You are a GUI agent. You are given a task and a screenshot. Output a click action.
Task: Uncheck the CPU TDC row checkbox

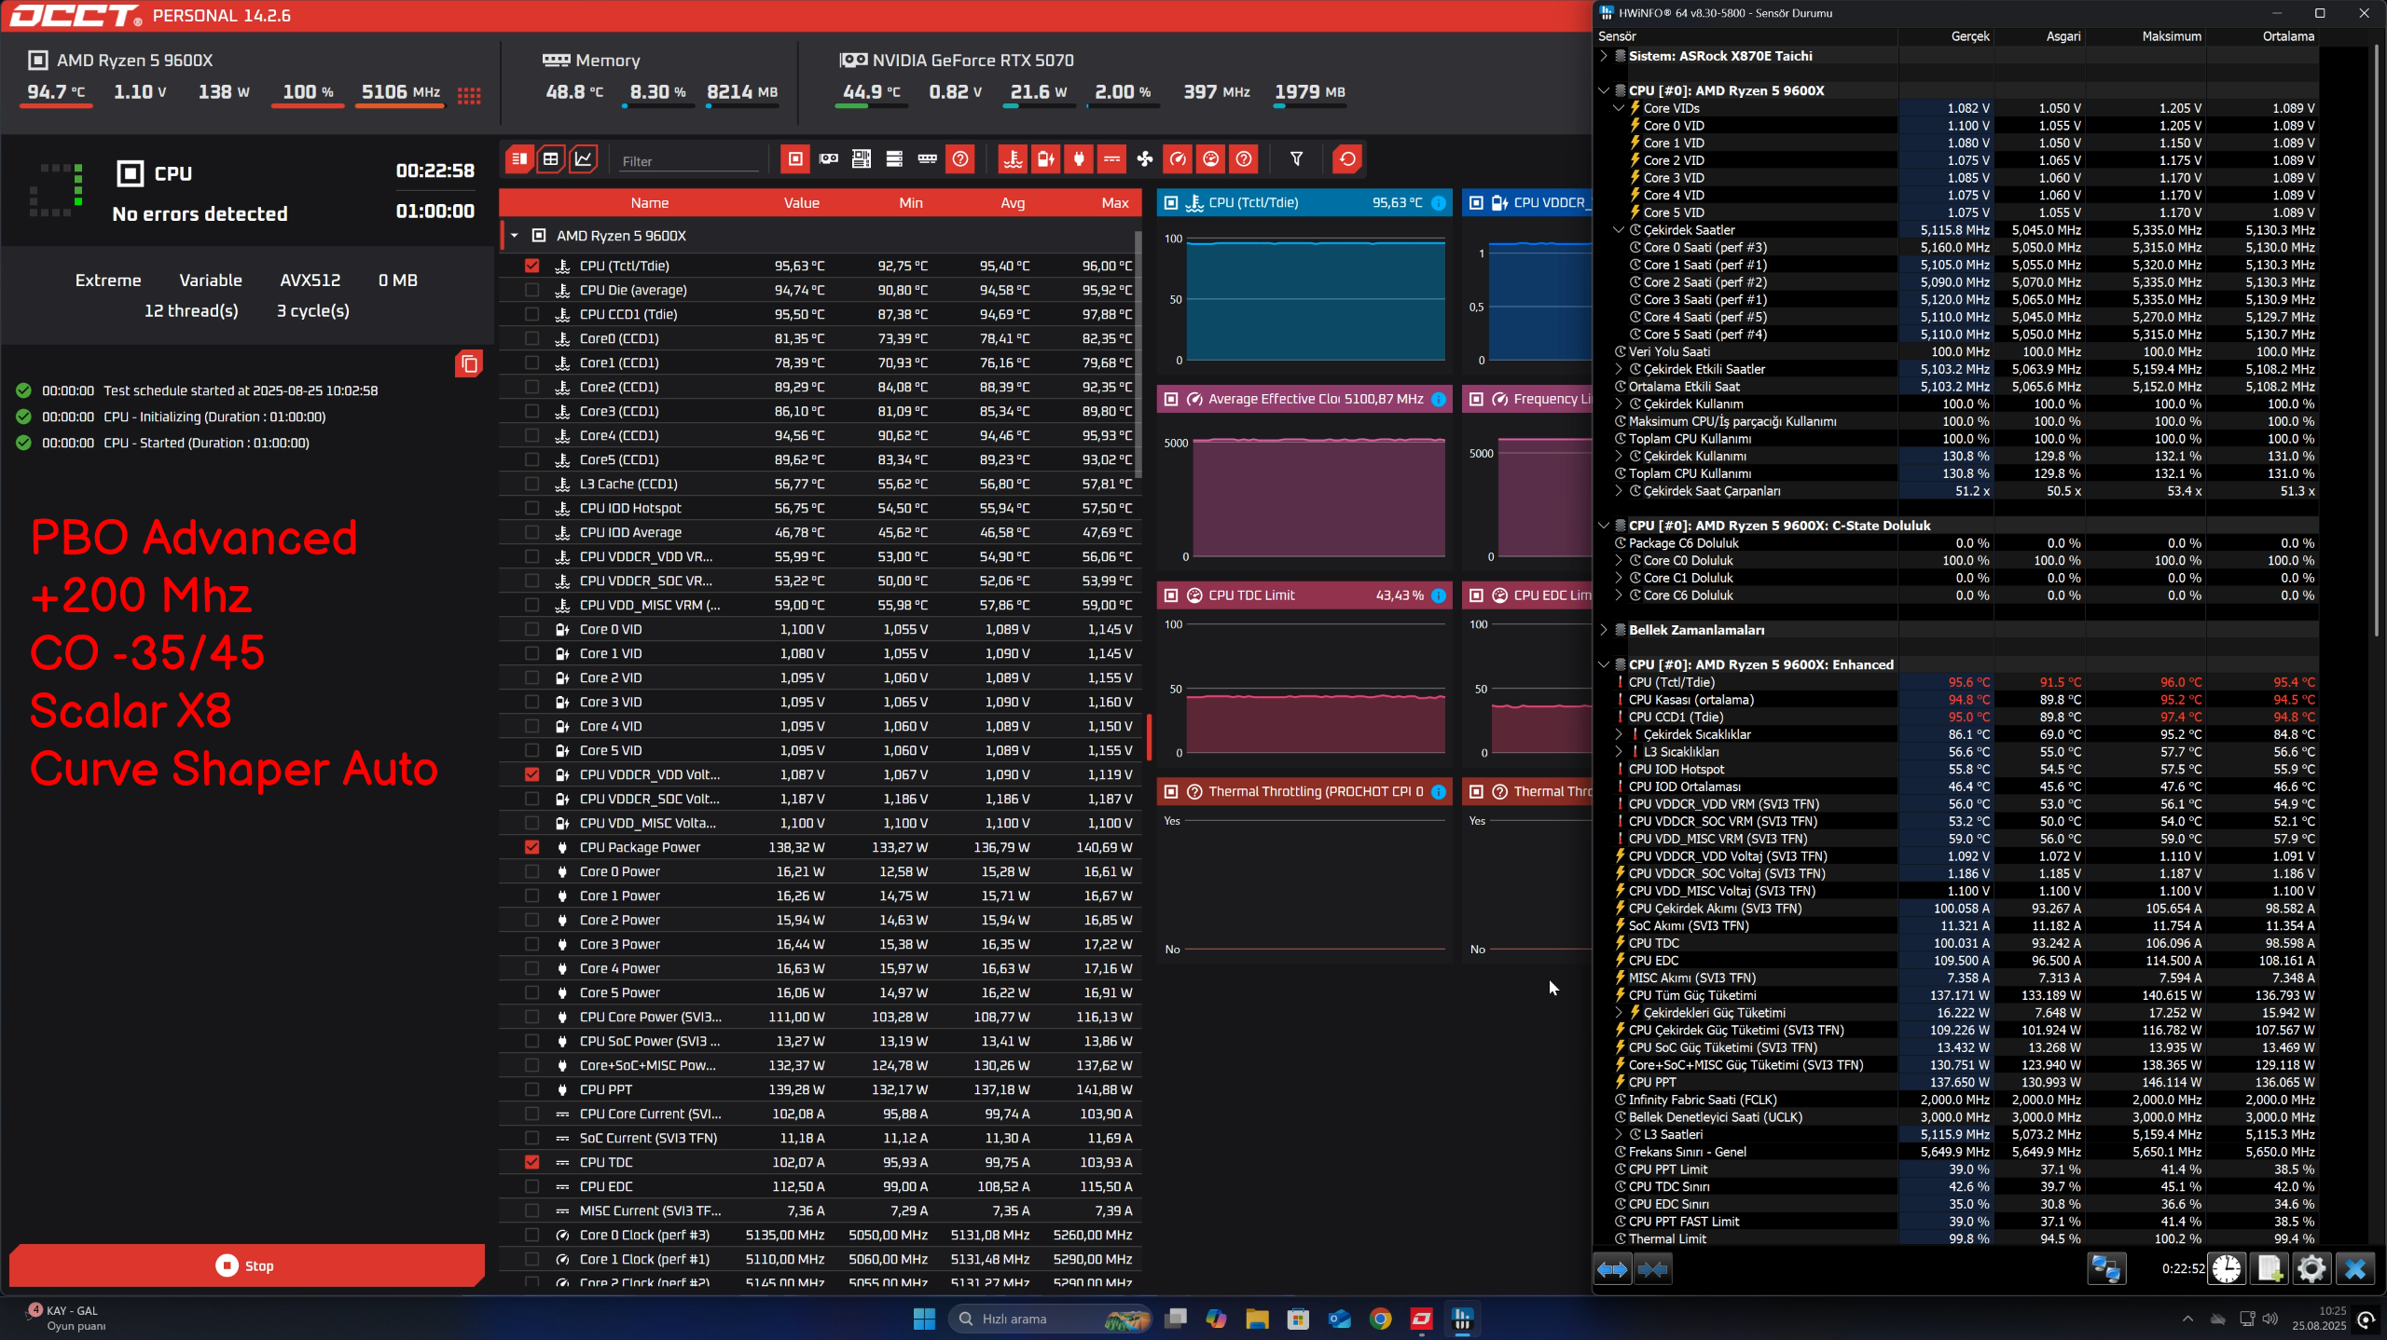pos(531,1162)
